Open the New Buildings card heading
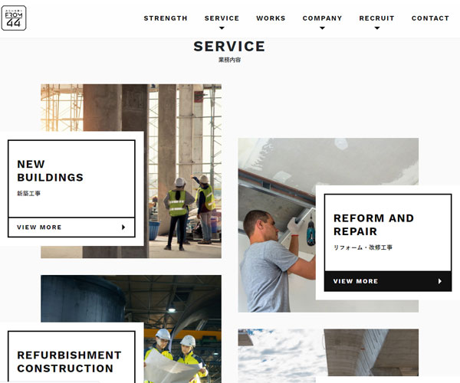Screen dimensions: 460x383 pyautogui.click(x=50, y=171)
